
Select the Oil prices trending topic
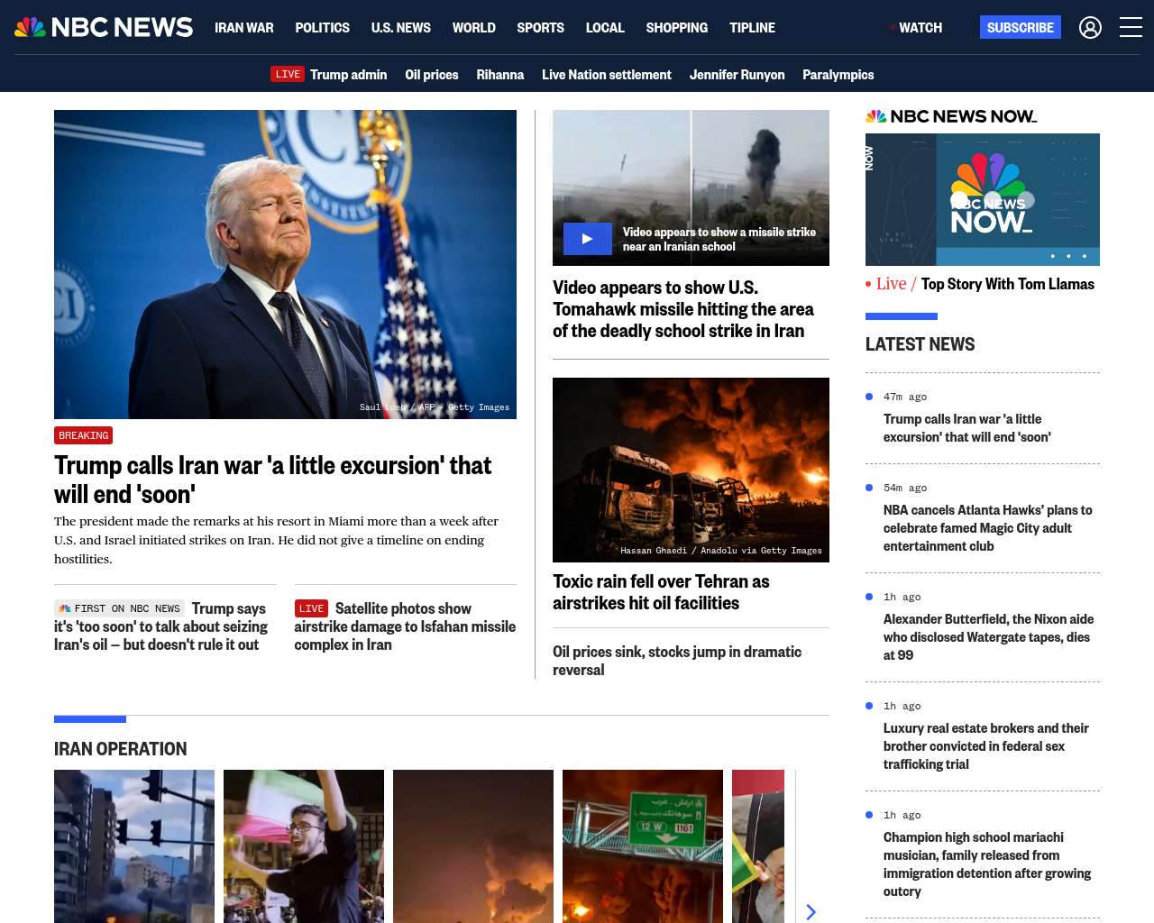(431, 75)
